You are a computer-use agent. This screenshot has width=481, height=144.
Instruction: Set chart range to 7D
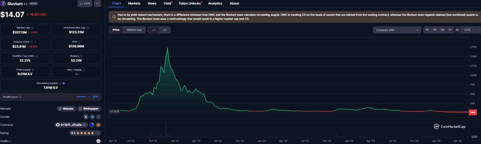pyautogui.click(x=435, y=30)
